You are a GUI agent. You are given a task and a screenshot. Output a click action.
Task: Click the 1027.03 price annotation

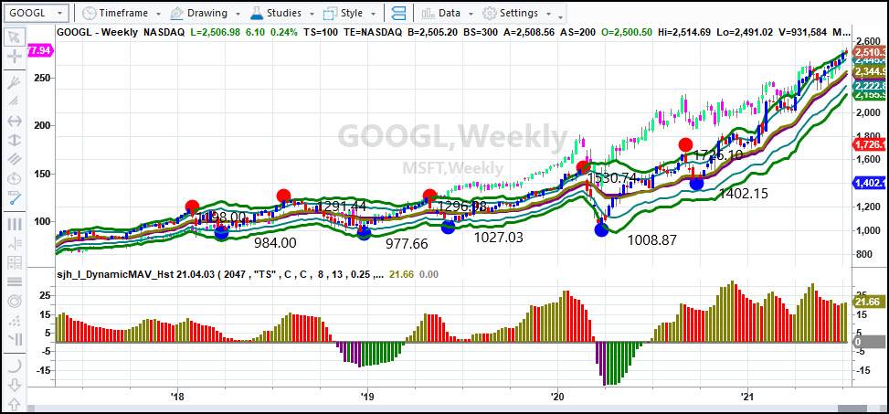(498, 238)
